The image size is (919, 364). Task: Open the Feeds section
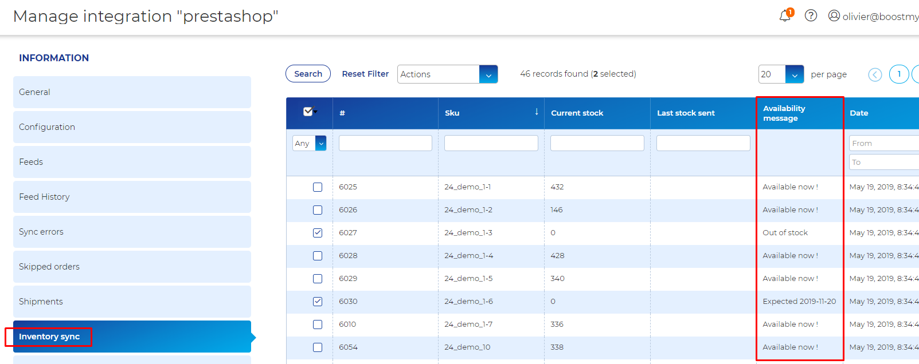132,162
